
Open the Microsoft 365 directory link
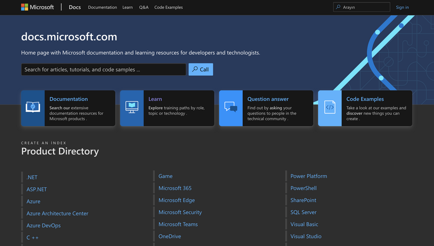tap(175, 188)
